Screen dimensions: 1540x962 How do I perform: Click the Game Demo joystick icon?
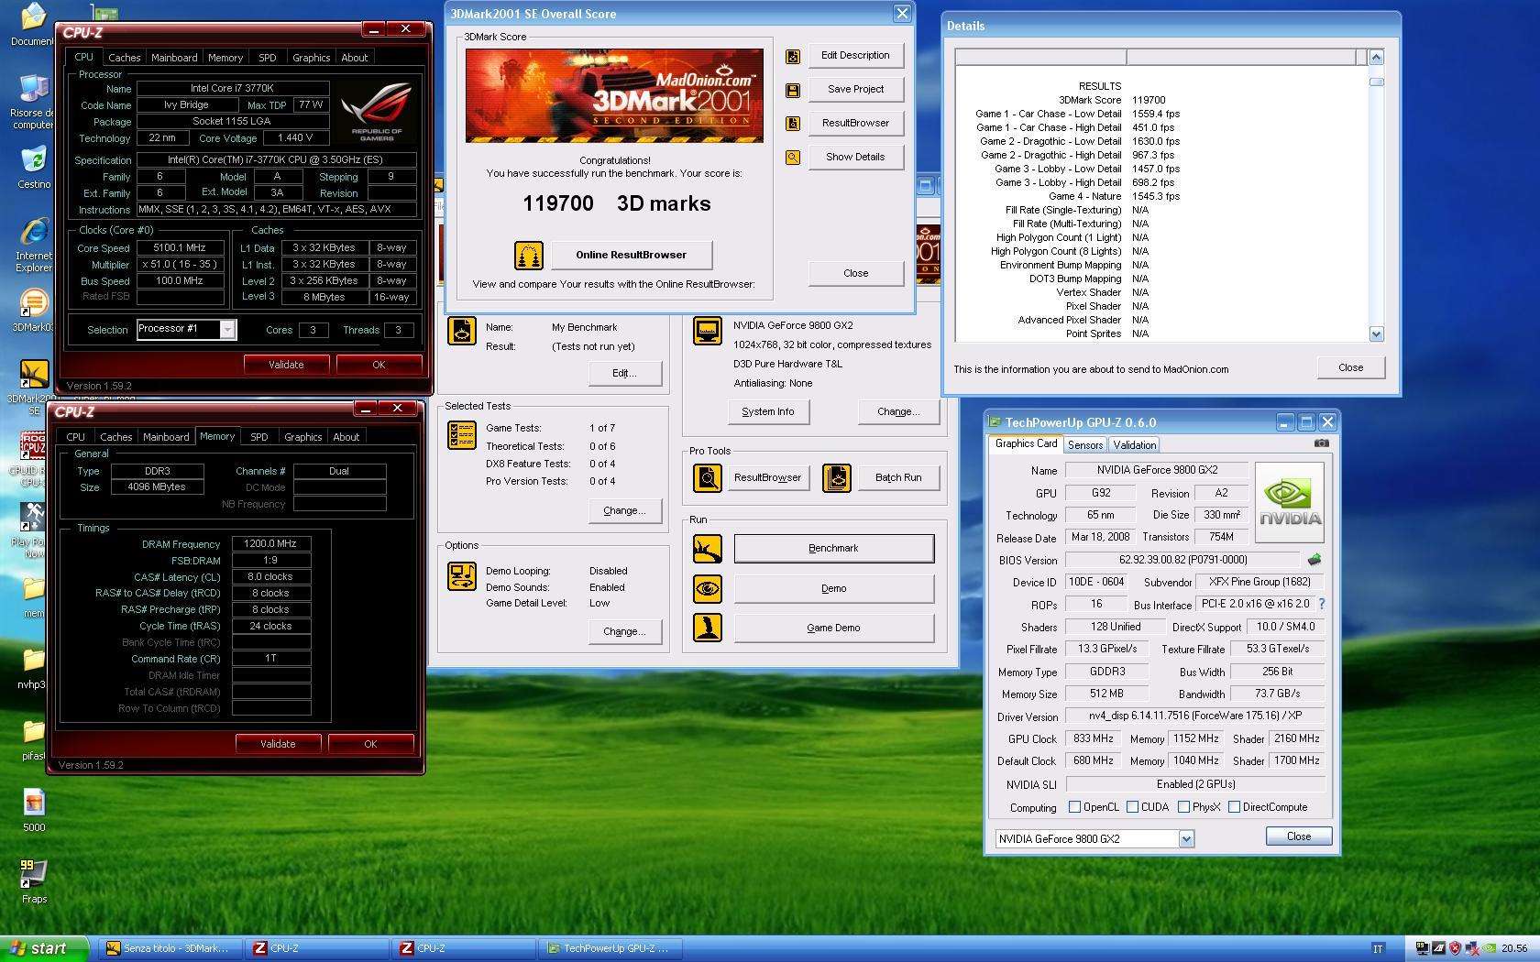[707, 628]
